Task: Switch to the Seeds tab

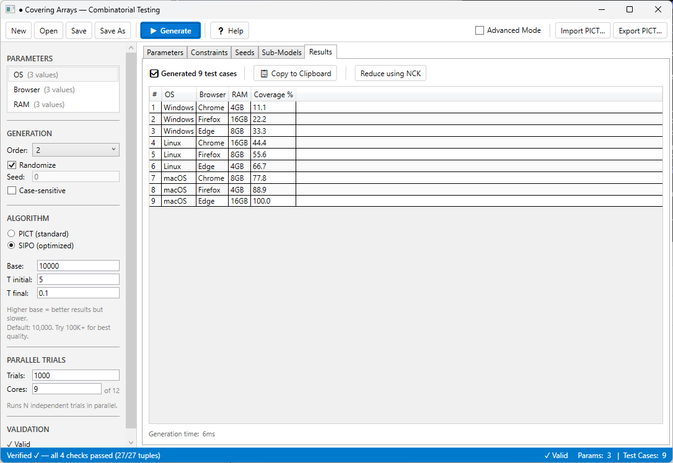Action: 245,52
